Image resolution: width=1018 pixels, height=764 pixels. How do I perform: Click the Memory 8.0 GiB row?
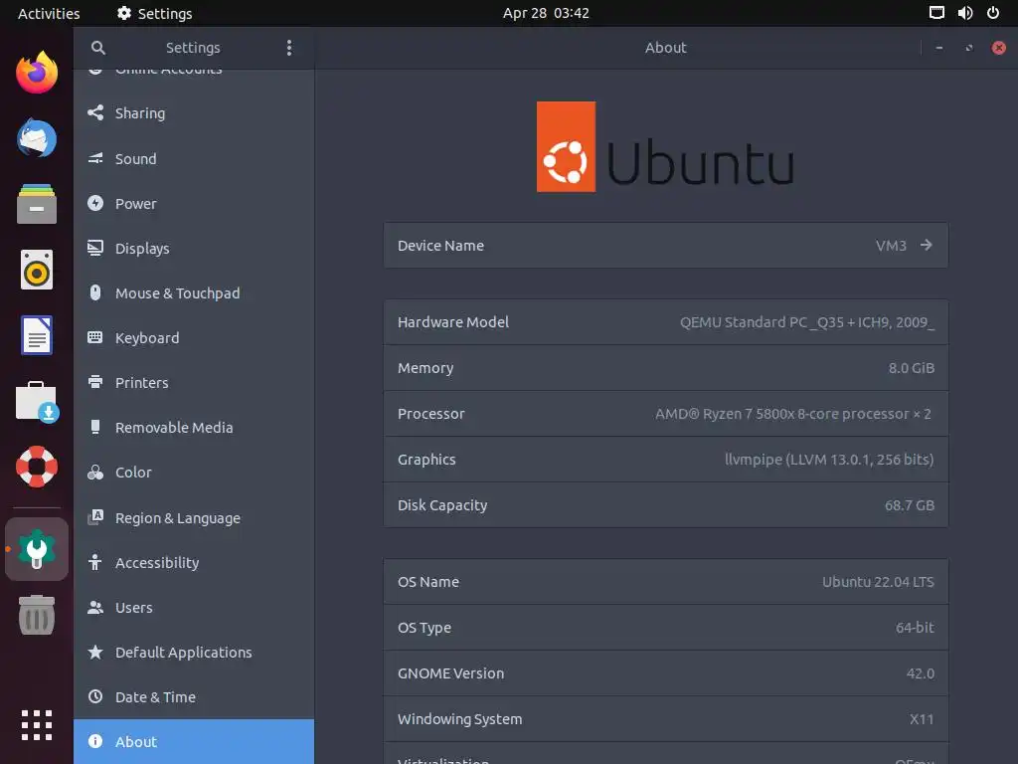point(665,368)
